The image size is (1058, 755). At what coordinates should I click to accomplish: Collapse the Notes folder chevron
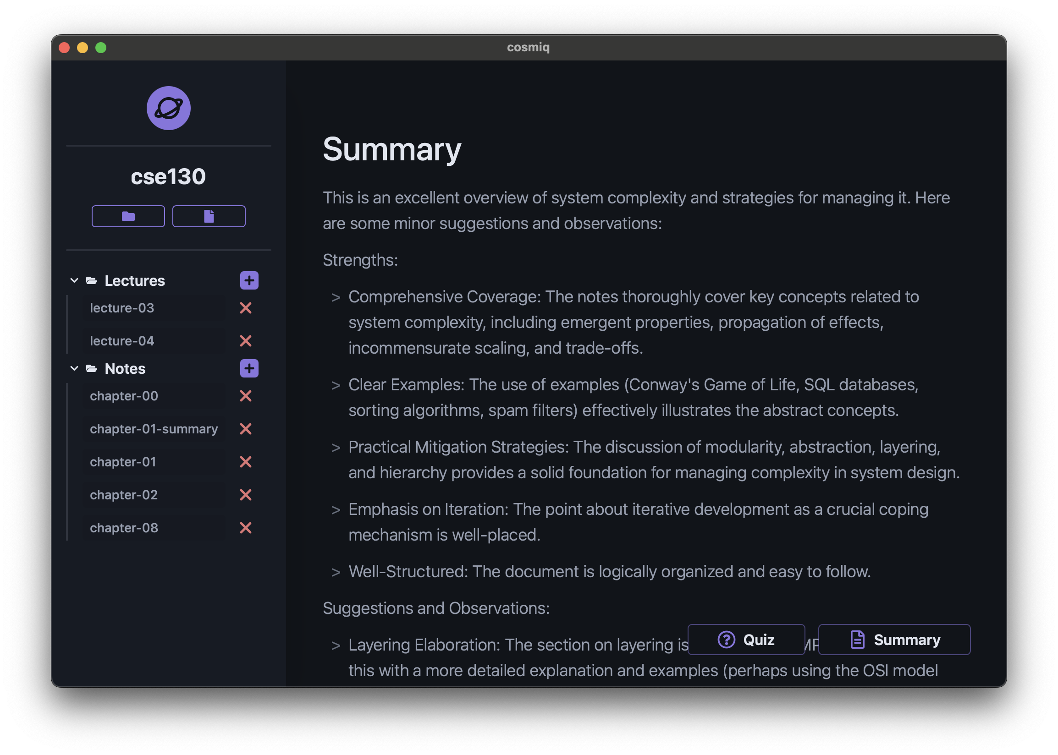74,368
